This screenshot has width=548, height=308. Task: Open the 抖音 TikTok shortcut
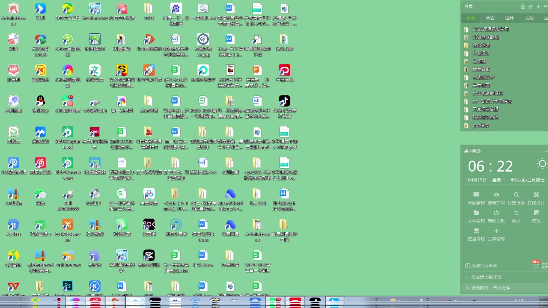click(x=284, y=107)
